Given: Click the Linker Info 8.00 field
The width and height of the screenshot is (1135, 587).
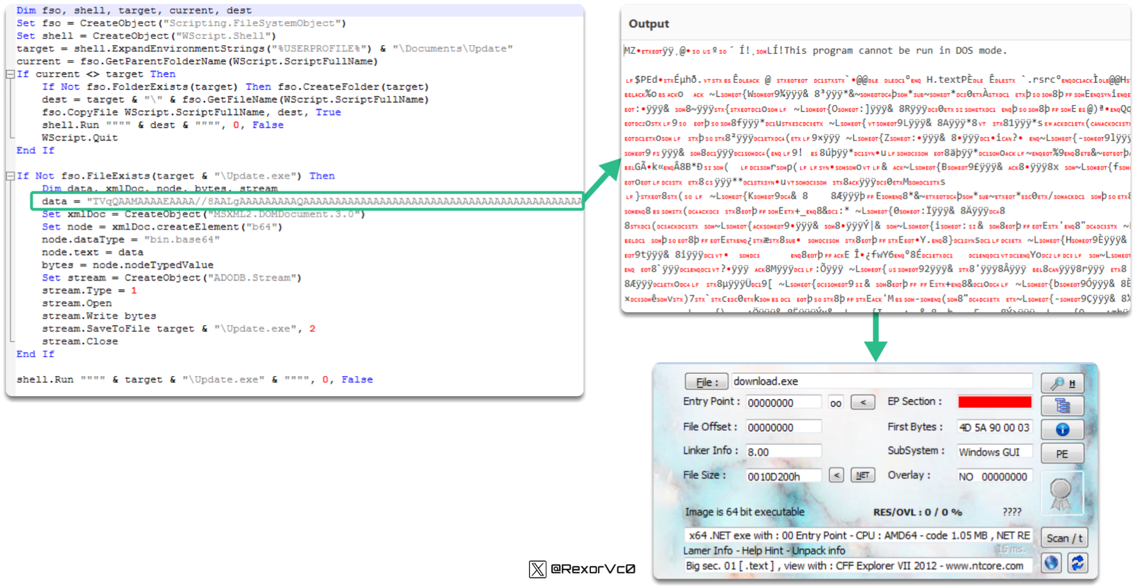Looking at the screenshot, I should click(783, 452).
